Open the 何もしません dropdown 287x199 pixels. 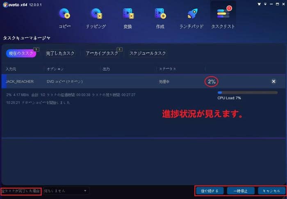point(66,191)
